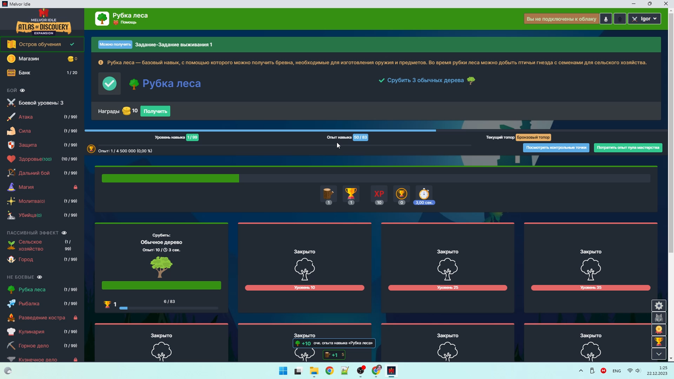The image size is (674, 379).
Task: Open the Магазин shop in the sidebar
Action: [42, 58]
